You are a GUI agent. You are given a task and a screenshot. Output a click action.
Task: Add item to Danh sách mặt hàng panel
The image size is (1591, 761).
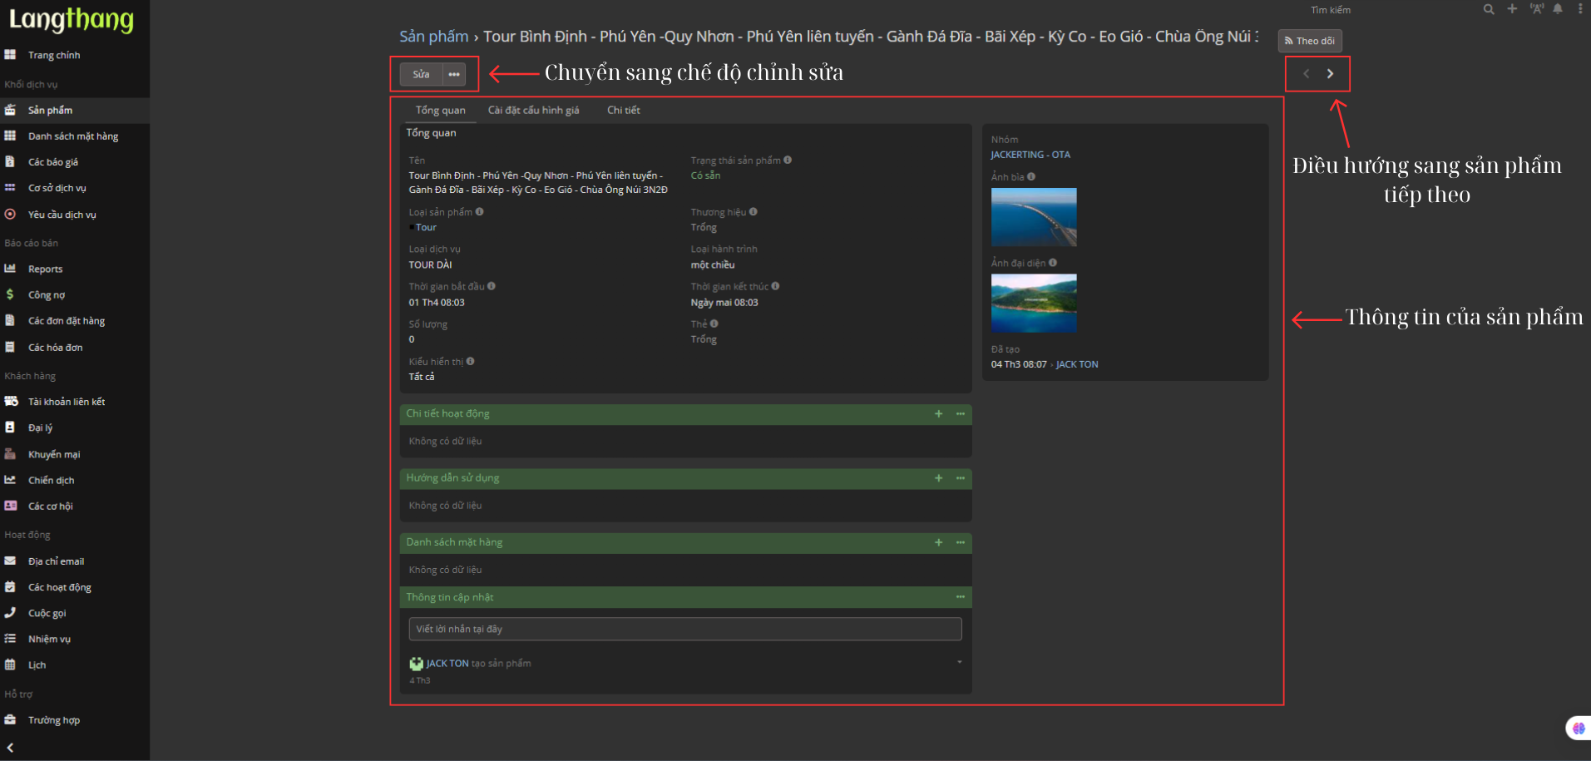[938, 542]
